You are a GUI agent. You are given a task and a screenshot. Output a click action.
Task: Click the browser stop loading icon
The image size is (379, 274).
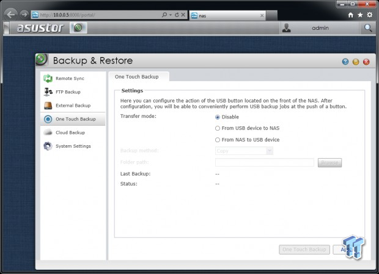coord(183,15)
